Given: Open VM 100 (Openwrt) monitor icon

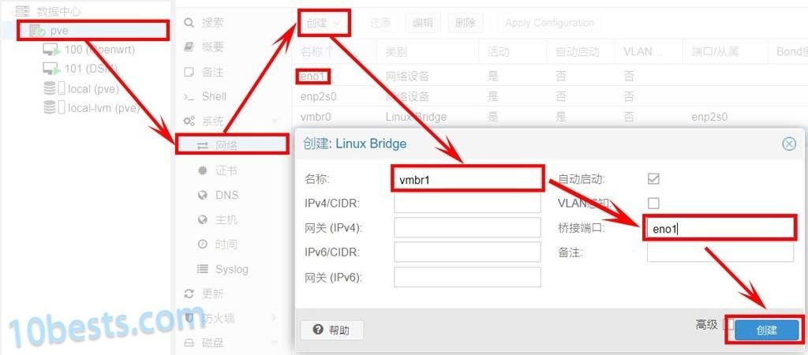Looking at the screenshot, I should [x=51, y=50].
